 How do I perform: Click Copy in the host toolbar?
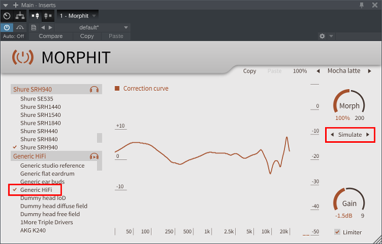[87, 36]
